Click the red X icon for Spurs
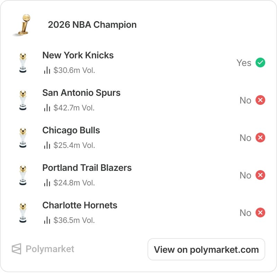This screenshot has height=275, width=277. coord(260,100)
